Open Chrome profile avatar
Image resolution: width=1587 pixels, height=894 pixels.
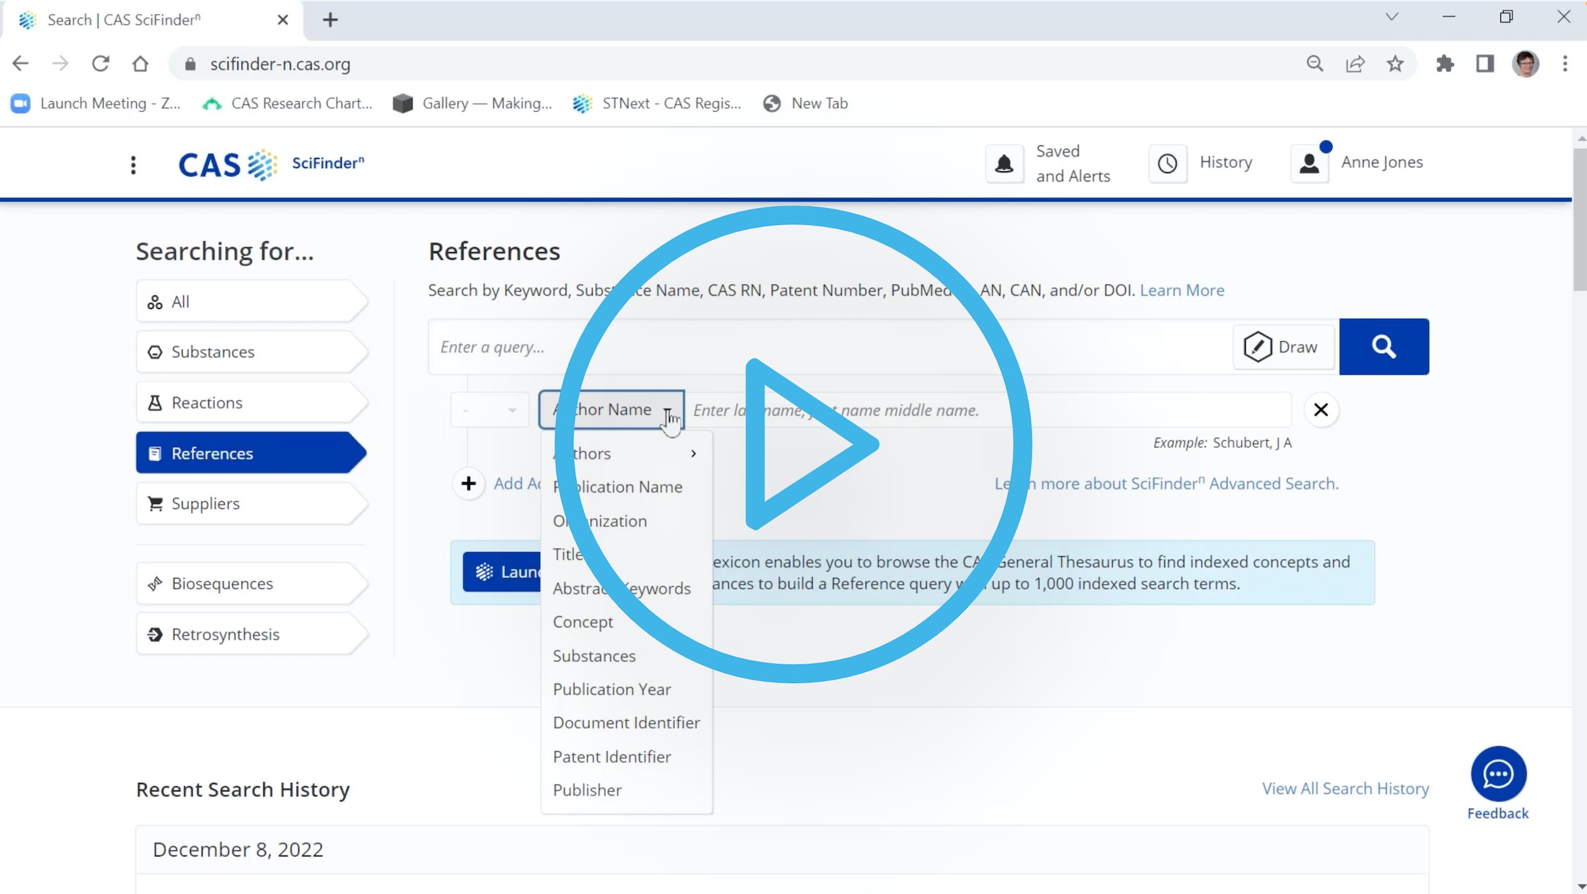pyautogui.click(x=1526, y=63)
